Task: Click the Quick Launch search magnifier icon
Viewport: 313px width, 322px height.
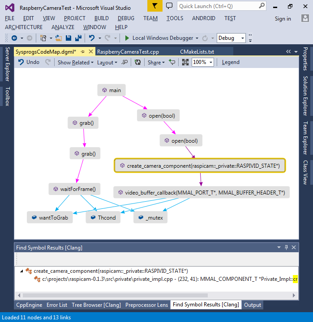Action: tap(262, 6)
